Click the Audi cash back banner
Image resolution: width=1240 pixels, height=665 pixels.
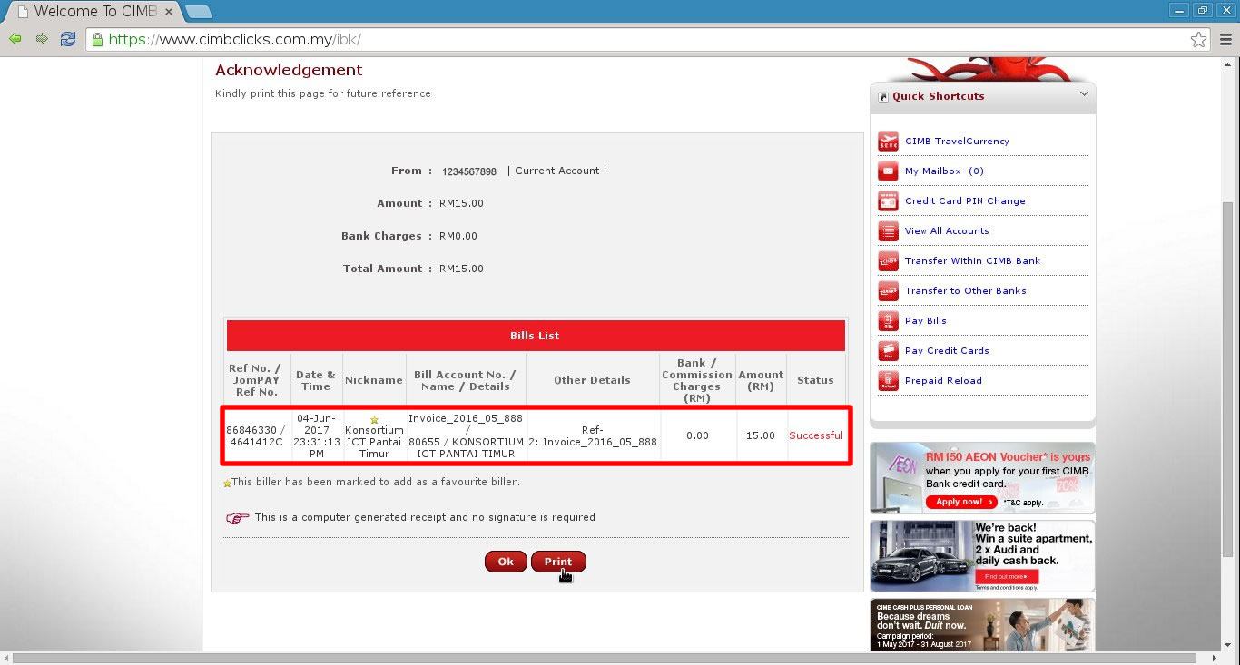(x=982, y=556)
